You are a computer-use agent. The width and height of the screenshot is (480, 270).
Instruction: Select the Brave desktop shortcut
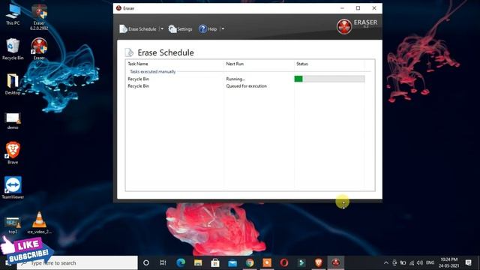13,153
